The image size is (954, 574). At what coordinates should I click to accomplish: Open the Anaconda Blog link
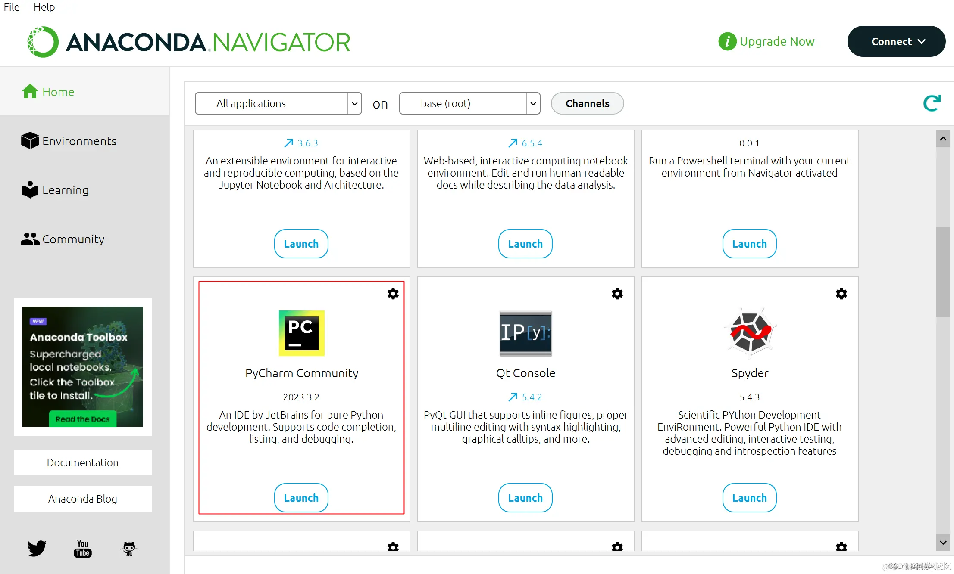(83, 498)
